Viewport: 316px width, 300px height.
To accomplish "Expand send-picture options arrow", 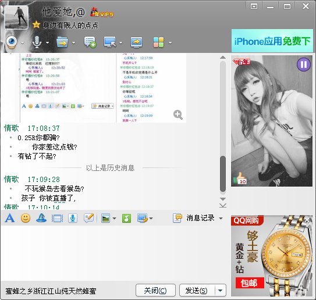I will (114, 219).
